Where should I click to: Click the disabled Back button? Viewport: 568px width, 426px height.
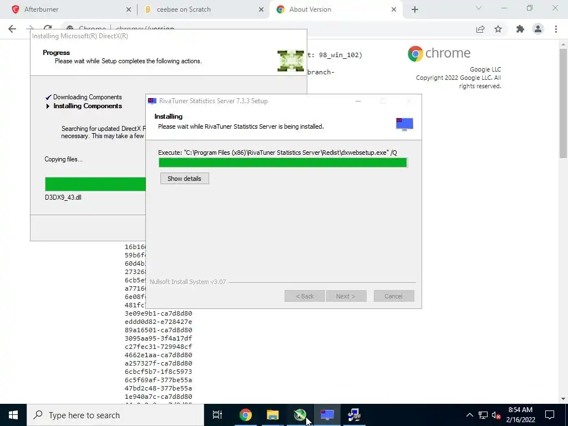pos(305,296)
